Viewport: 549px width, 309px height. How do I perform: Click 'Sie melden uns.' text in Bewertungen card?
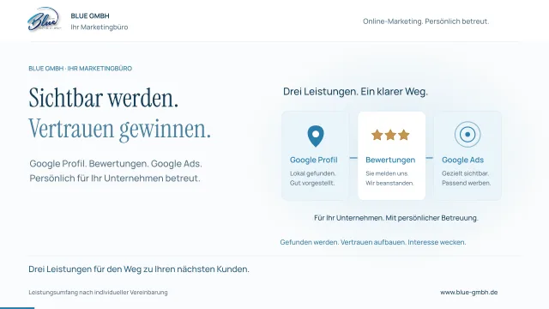387,173
